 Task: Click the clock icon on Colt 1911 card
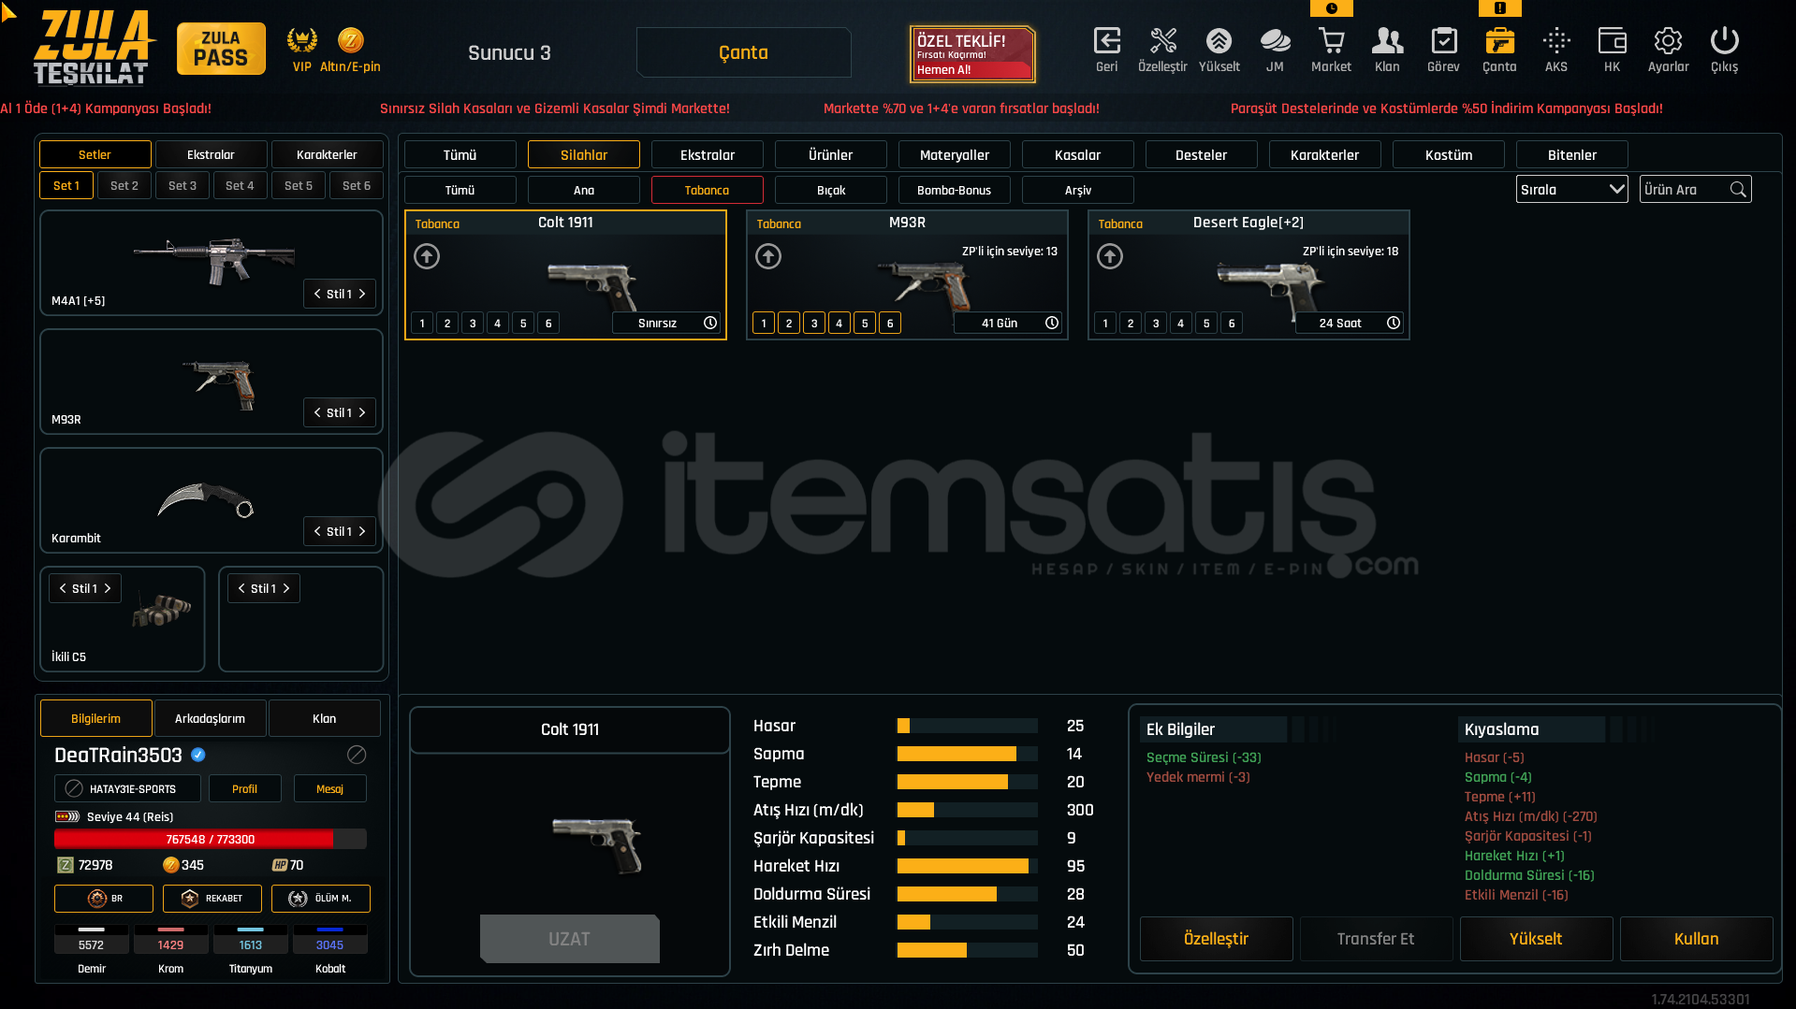[x=710, y=323]
